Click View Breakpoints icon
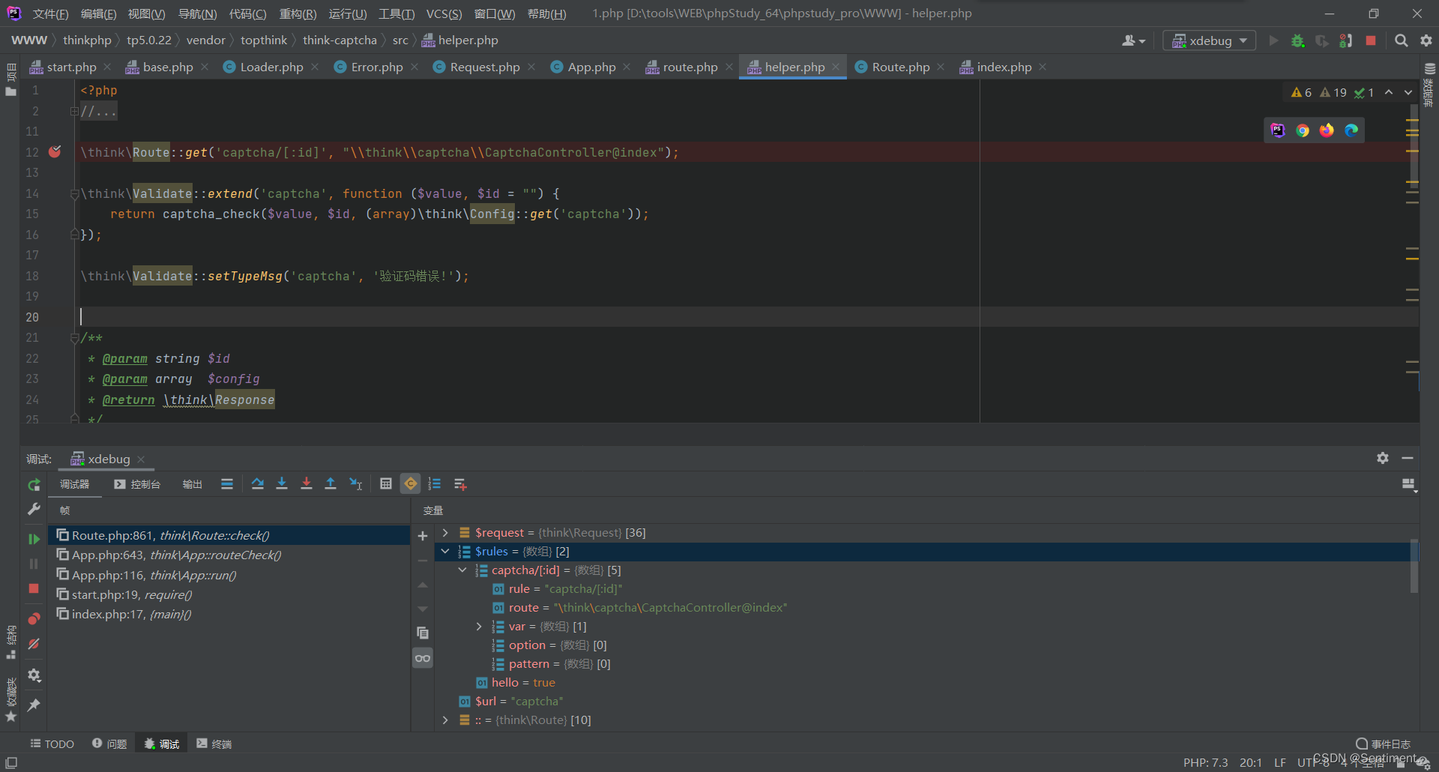The height and width of the screenshot is (772, 1439). point(34,619)
